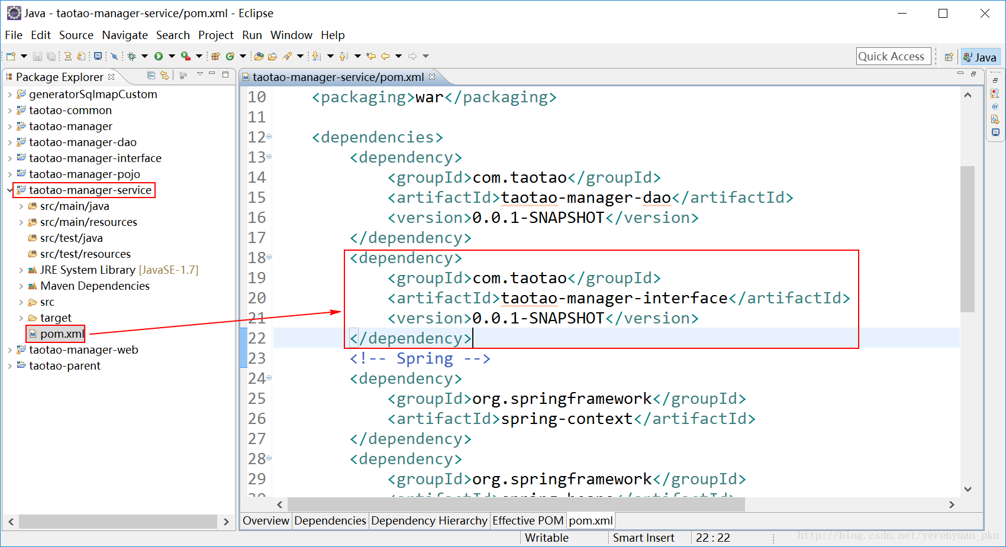This screenshot has height=547, width=1006.
Task: Expand the taotao-common project
Action: click(9, 111)
